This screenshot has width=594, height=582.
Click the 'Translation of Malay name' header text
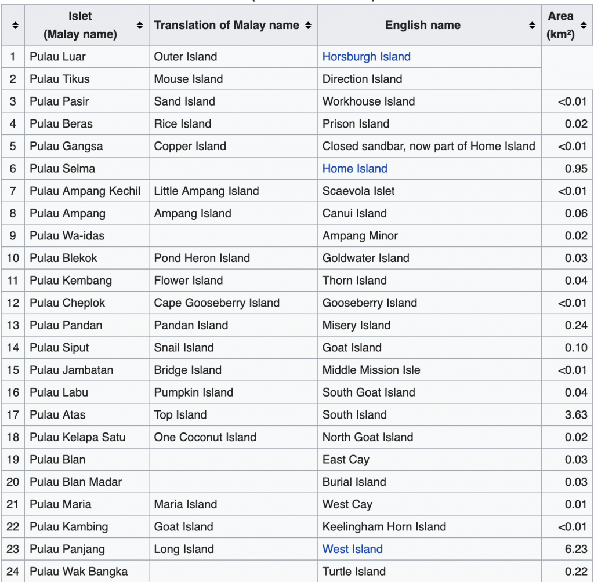[226, 26]
